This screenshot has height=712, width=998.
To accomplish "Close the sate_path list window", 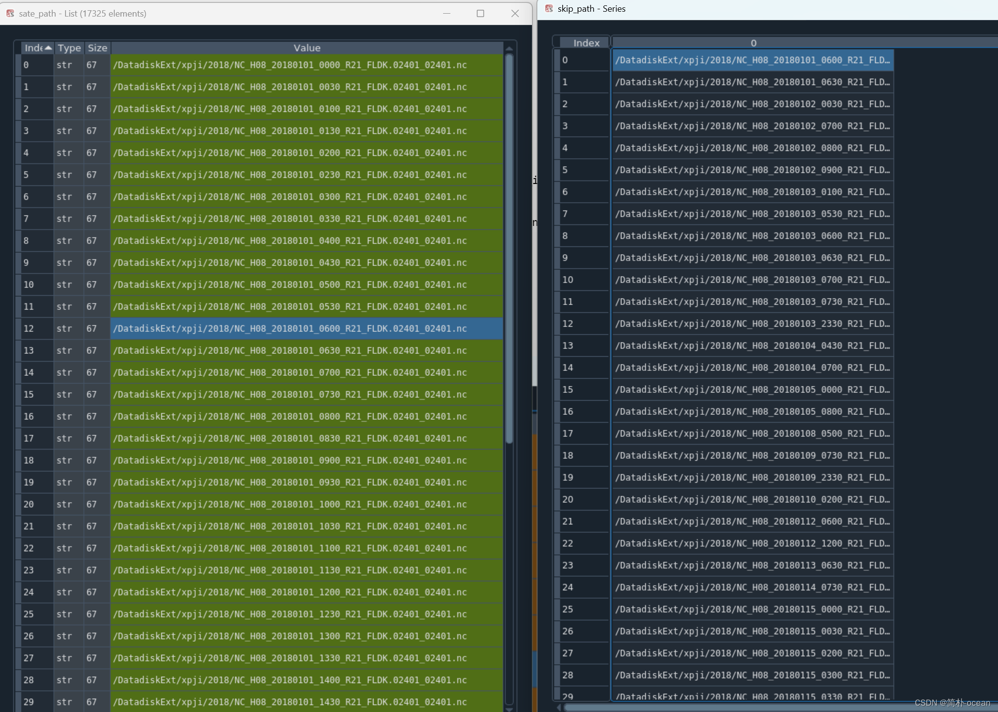I will pyautogui.click(x=515, y=13).
